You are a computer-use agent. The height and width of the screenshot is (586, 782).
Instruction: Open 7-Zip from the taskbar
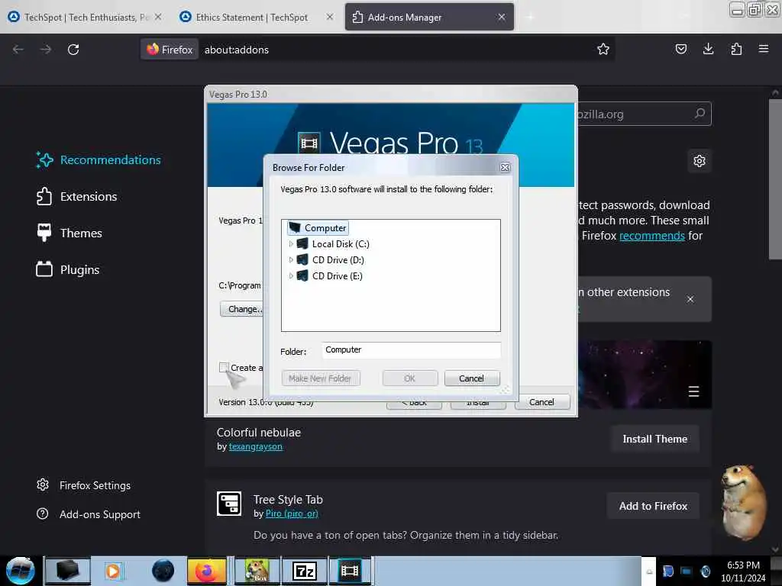click(x=304, y=571)
